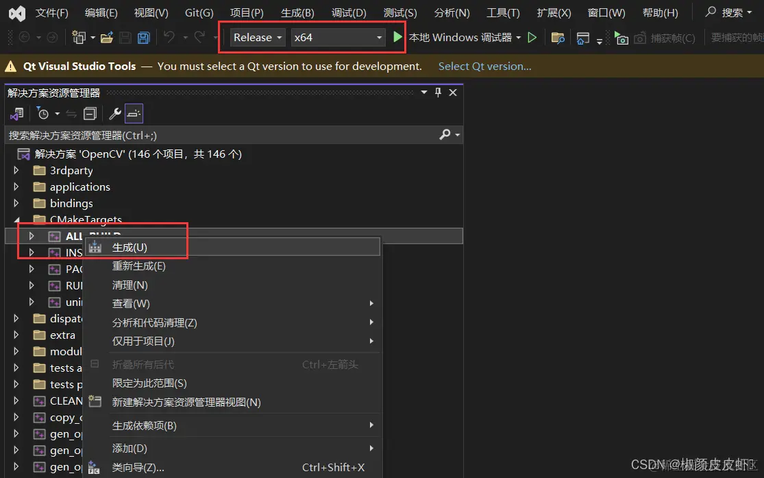Pin the Solution Explorer panel
Screen dimensions: 764x478
[438, 93]
